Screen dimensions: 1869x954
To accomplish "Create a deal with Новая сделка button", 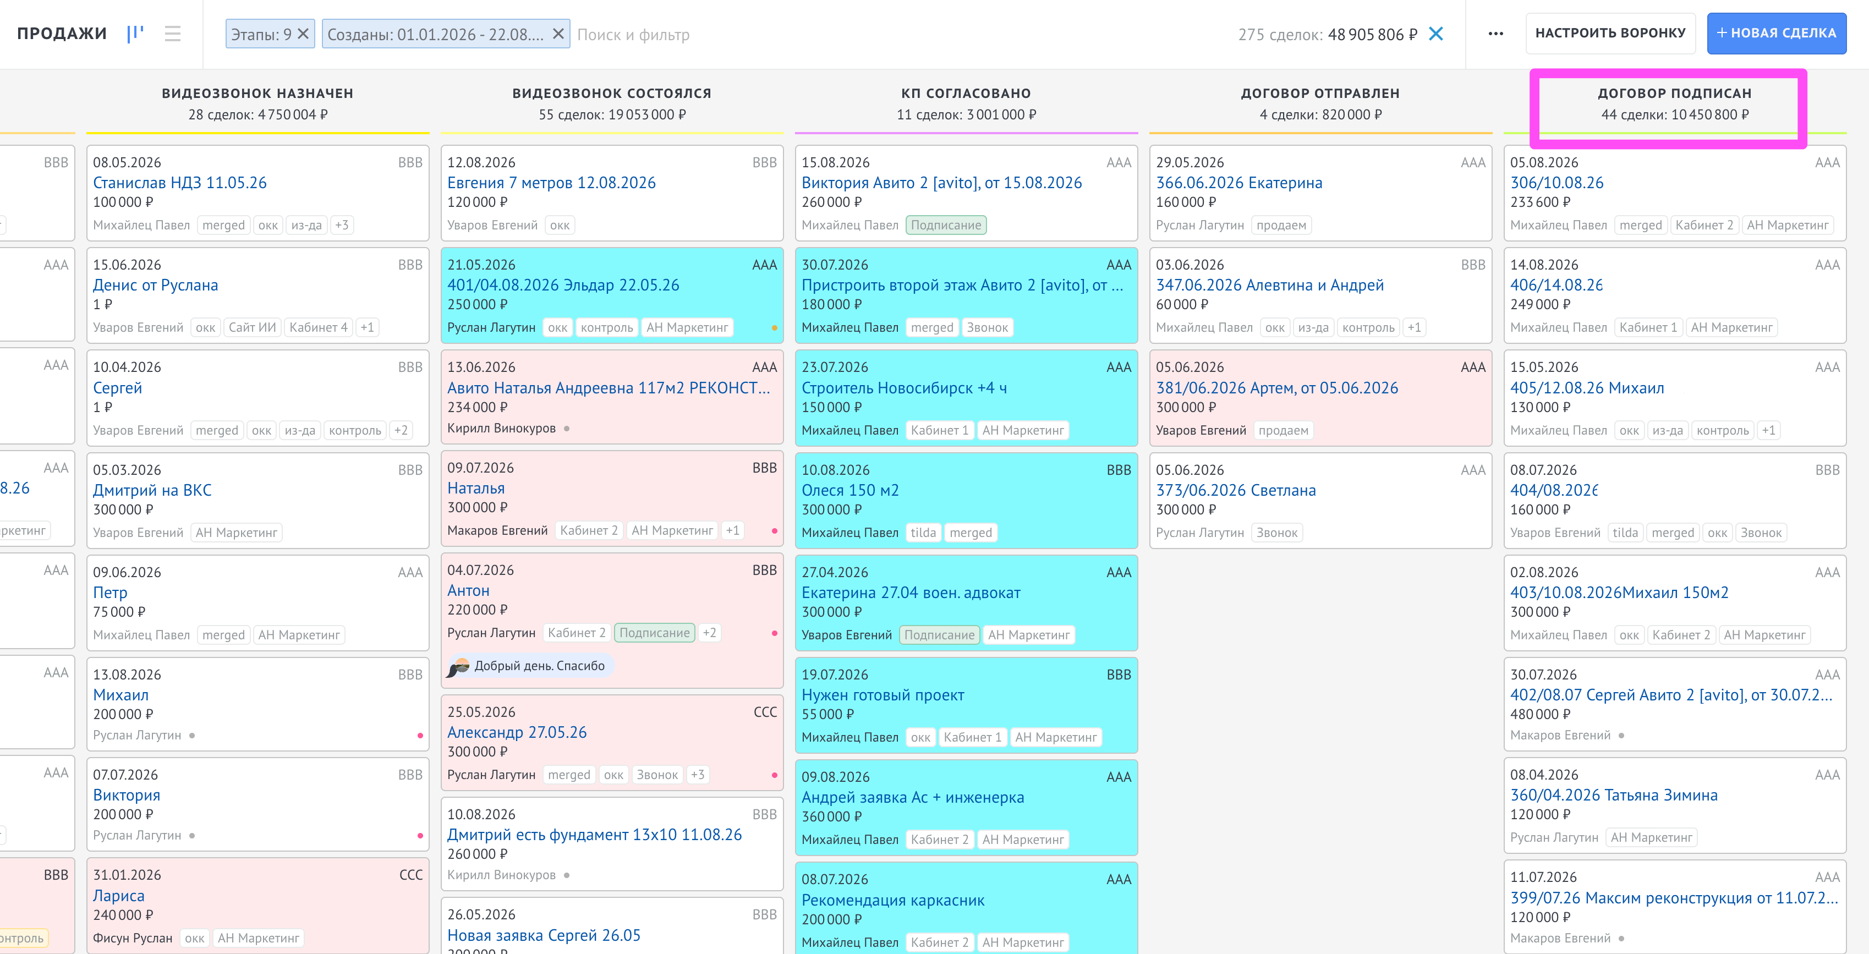I will 1776,34.
